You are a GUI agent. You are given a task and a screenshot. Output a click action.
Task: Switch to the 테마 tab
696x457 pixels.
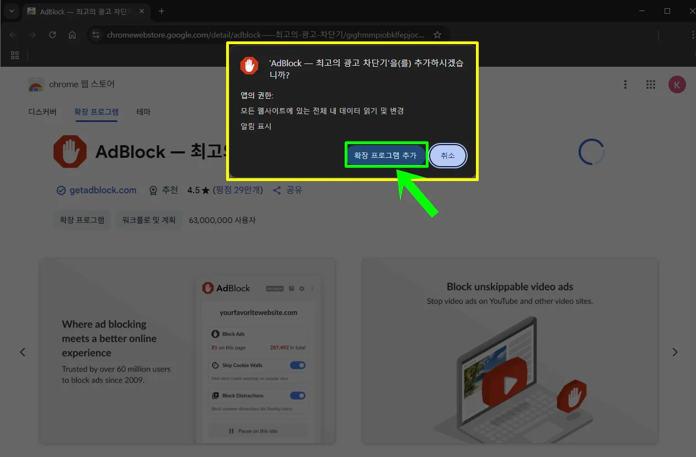coord(143,111)
